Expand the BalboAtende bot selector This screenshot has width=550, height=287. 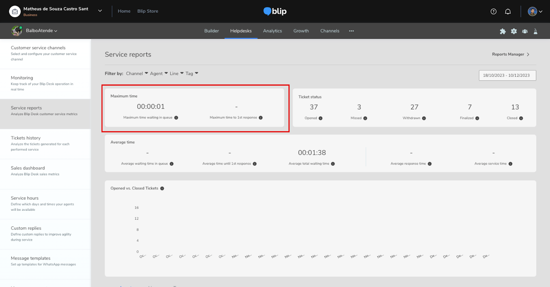[41, 31]
